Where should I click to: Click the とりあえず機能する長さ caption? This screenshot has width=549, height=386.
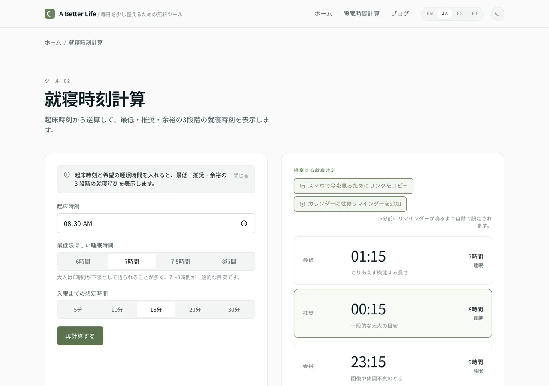point(380,273)
